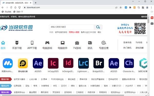Click the page vertical scrollbar thumb
This screenshot has width=154, height=96.
pos(148,20)
